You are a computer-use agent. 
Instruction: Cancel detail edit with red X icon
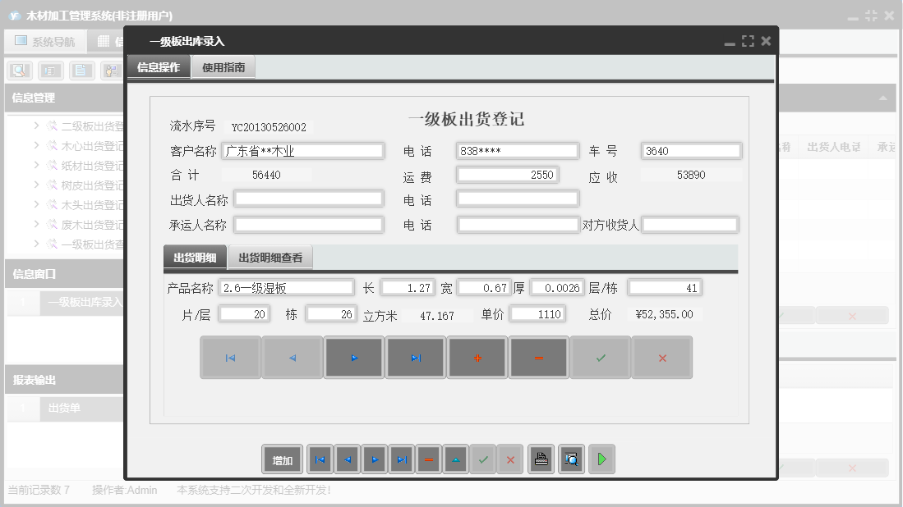coord(662,357)
